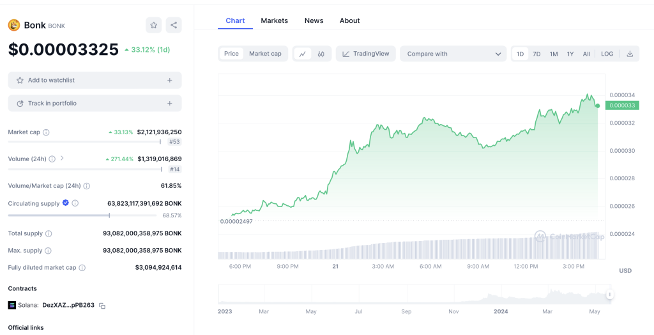Click the 63,823,117,391,692 BONK supply value
The height and width of the screenshot is (335, 654).
pos(145,203)
